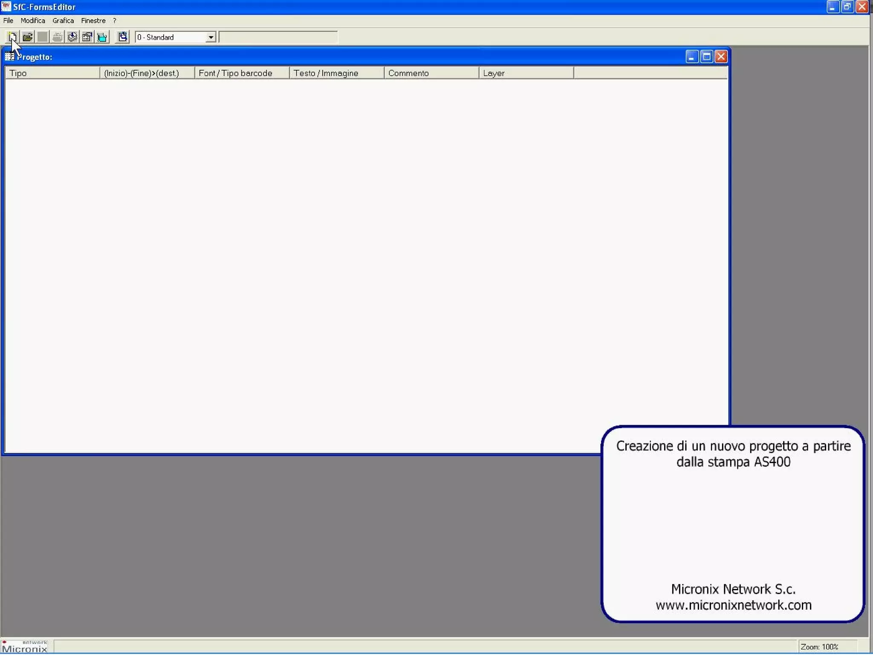Open the Grafica menu

[x=63, y=20]
